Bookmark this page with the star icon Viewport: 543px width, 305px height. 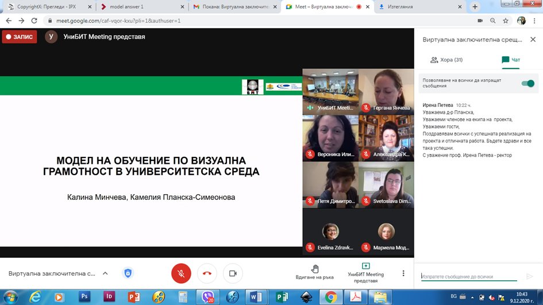tap(506, 21)
